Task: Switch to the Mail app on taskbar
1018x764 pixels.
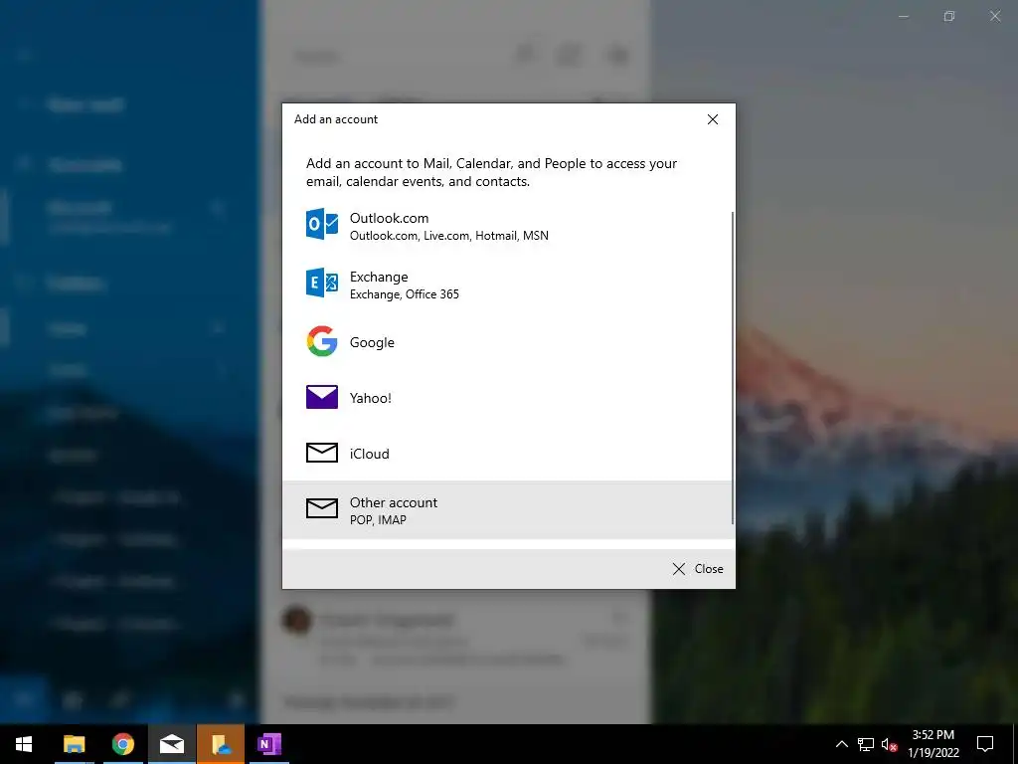Action: (x=171, y=744)
